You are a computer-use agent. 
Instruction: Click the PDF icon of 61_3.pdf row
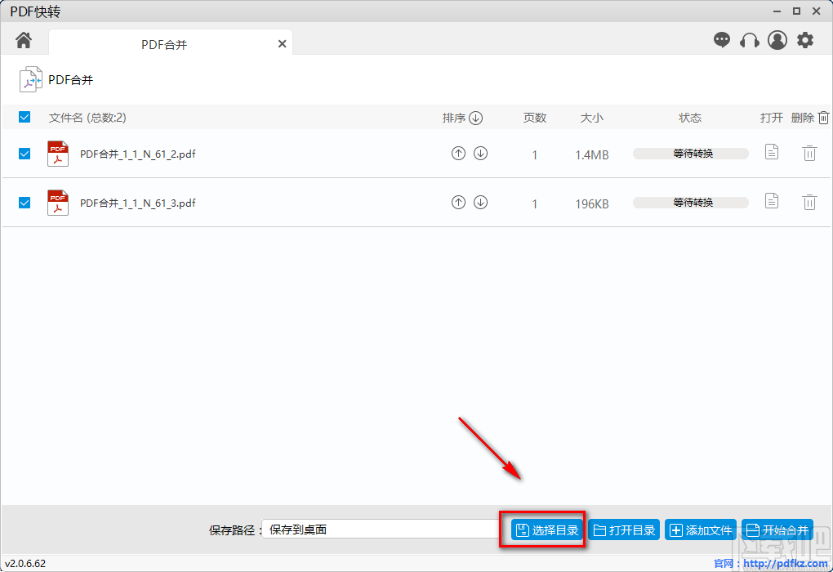coord(58,203)
